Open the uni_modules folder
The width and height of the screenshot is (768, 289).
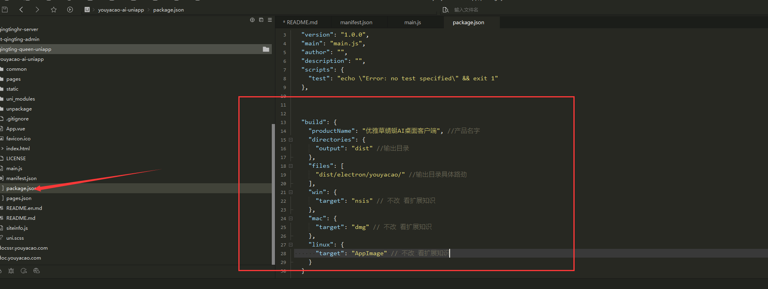21,99
